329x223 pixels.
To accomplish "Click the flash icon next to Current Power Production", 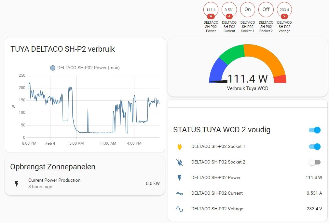I will pyautogui.click(x=17, y=184).
